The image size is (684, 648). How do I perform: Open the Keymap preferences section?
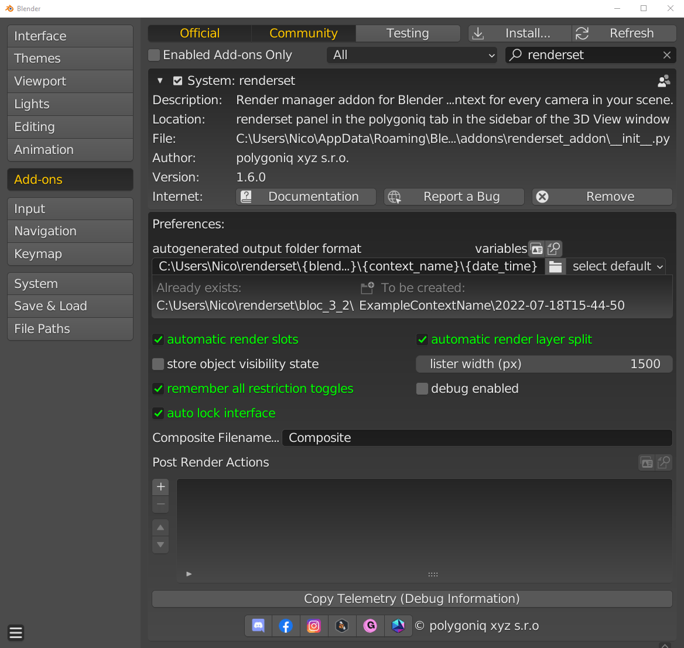pos(70,254)
